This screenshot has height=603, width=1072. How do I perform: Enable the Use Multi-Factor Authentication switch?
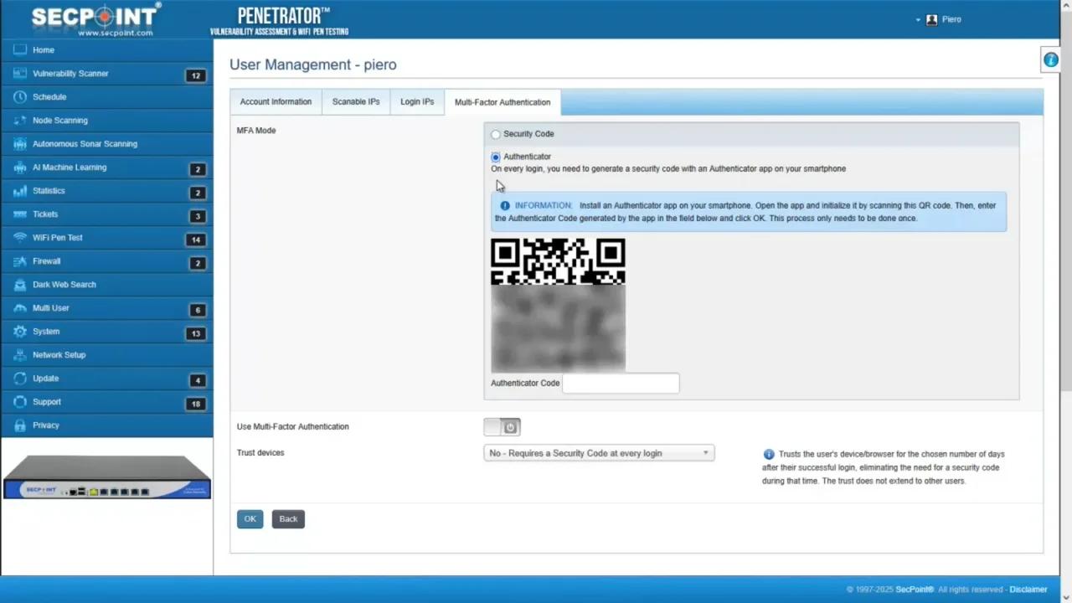(x=501, y=426)
